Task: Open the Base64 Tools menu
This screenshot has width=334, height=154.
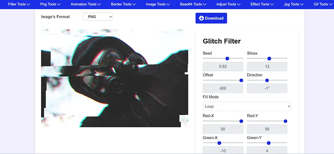Action: 193,4
